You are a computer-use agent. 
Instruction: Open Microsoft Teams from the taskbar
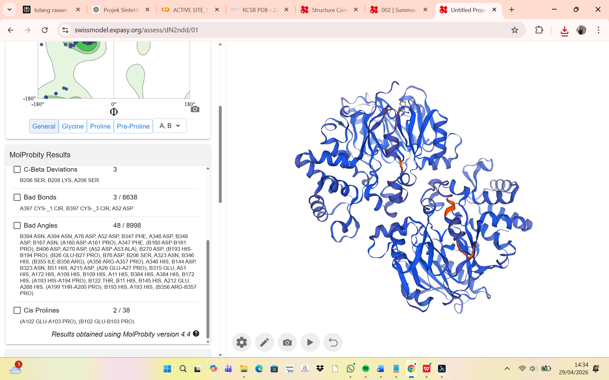[228, 369]
